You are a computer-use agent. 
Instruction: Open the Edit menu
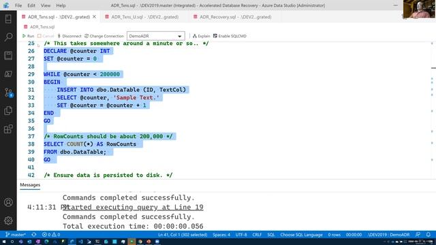tap(31, 5)
